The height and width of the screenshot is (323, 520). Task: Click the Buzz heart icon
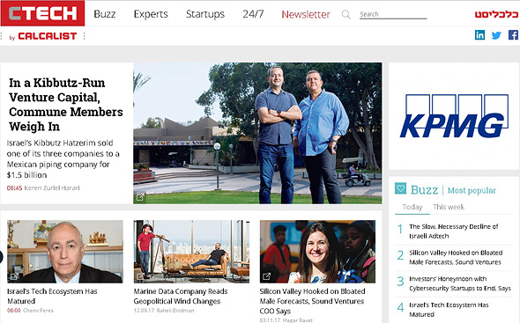coord(401,188)
